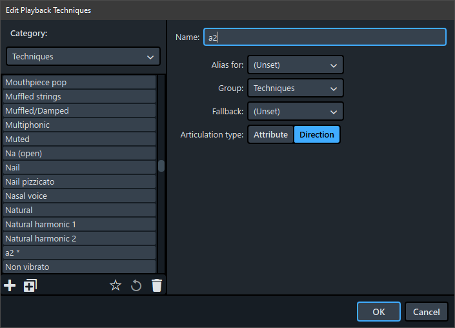Viewport: 455px width, 328px height.
Task: Click into the Name input field
Action: click(325, 37)
